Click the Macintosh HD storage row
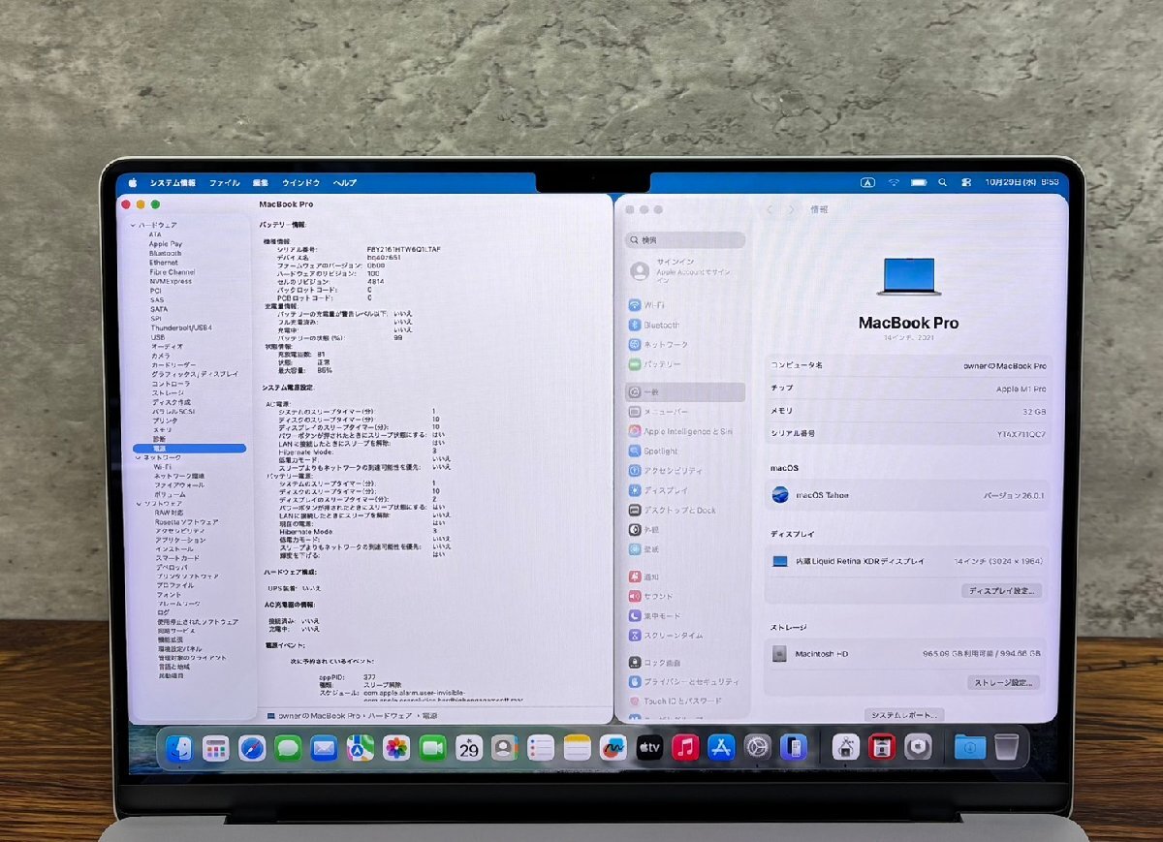This screenshot has height=842, width=1163. point(907,654)
